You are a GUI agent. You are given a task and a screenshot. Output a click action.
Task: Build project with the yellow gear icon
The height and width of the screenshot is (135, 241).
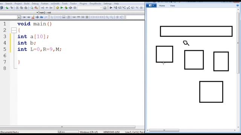57,7
